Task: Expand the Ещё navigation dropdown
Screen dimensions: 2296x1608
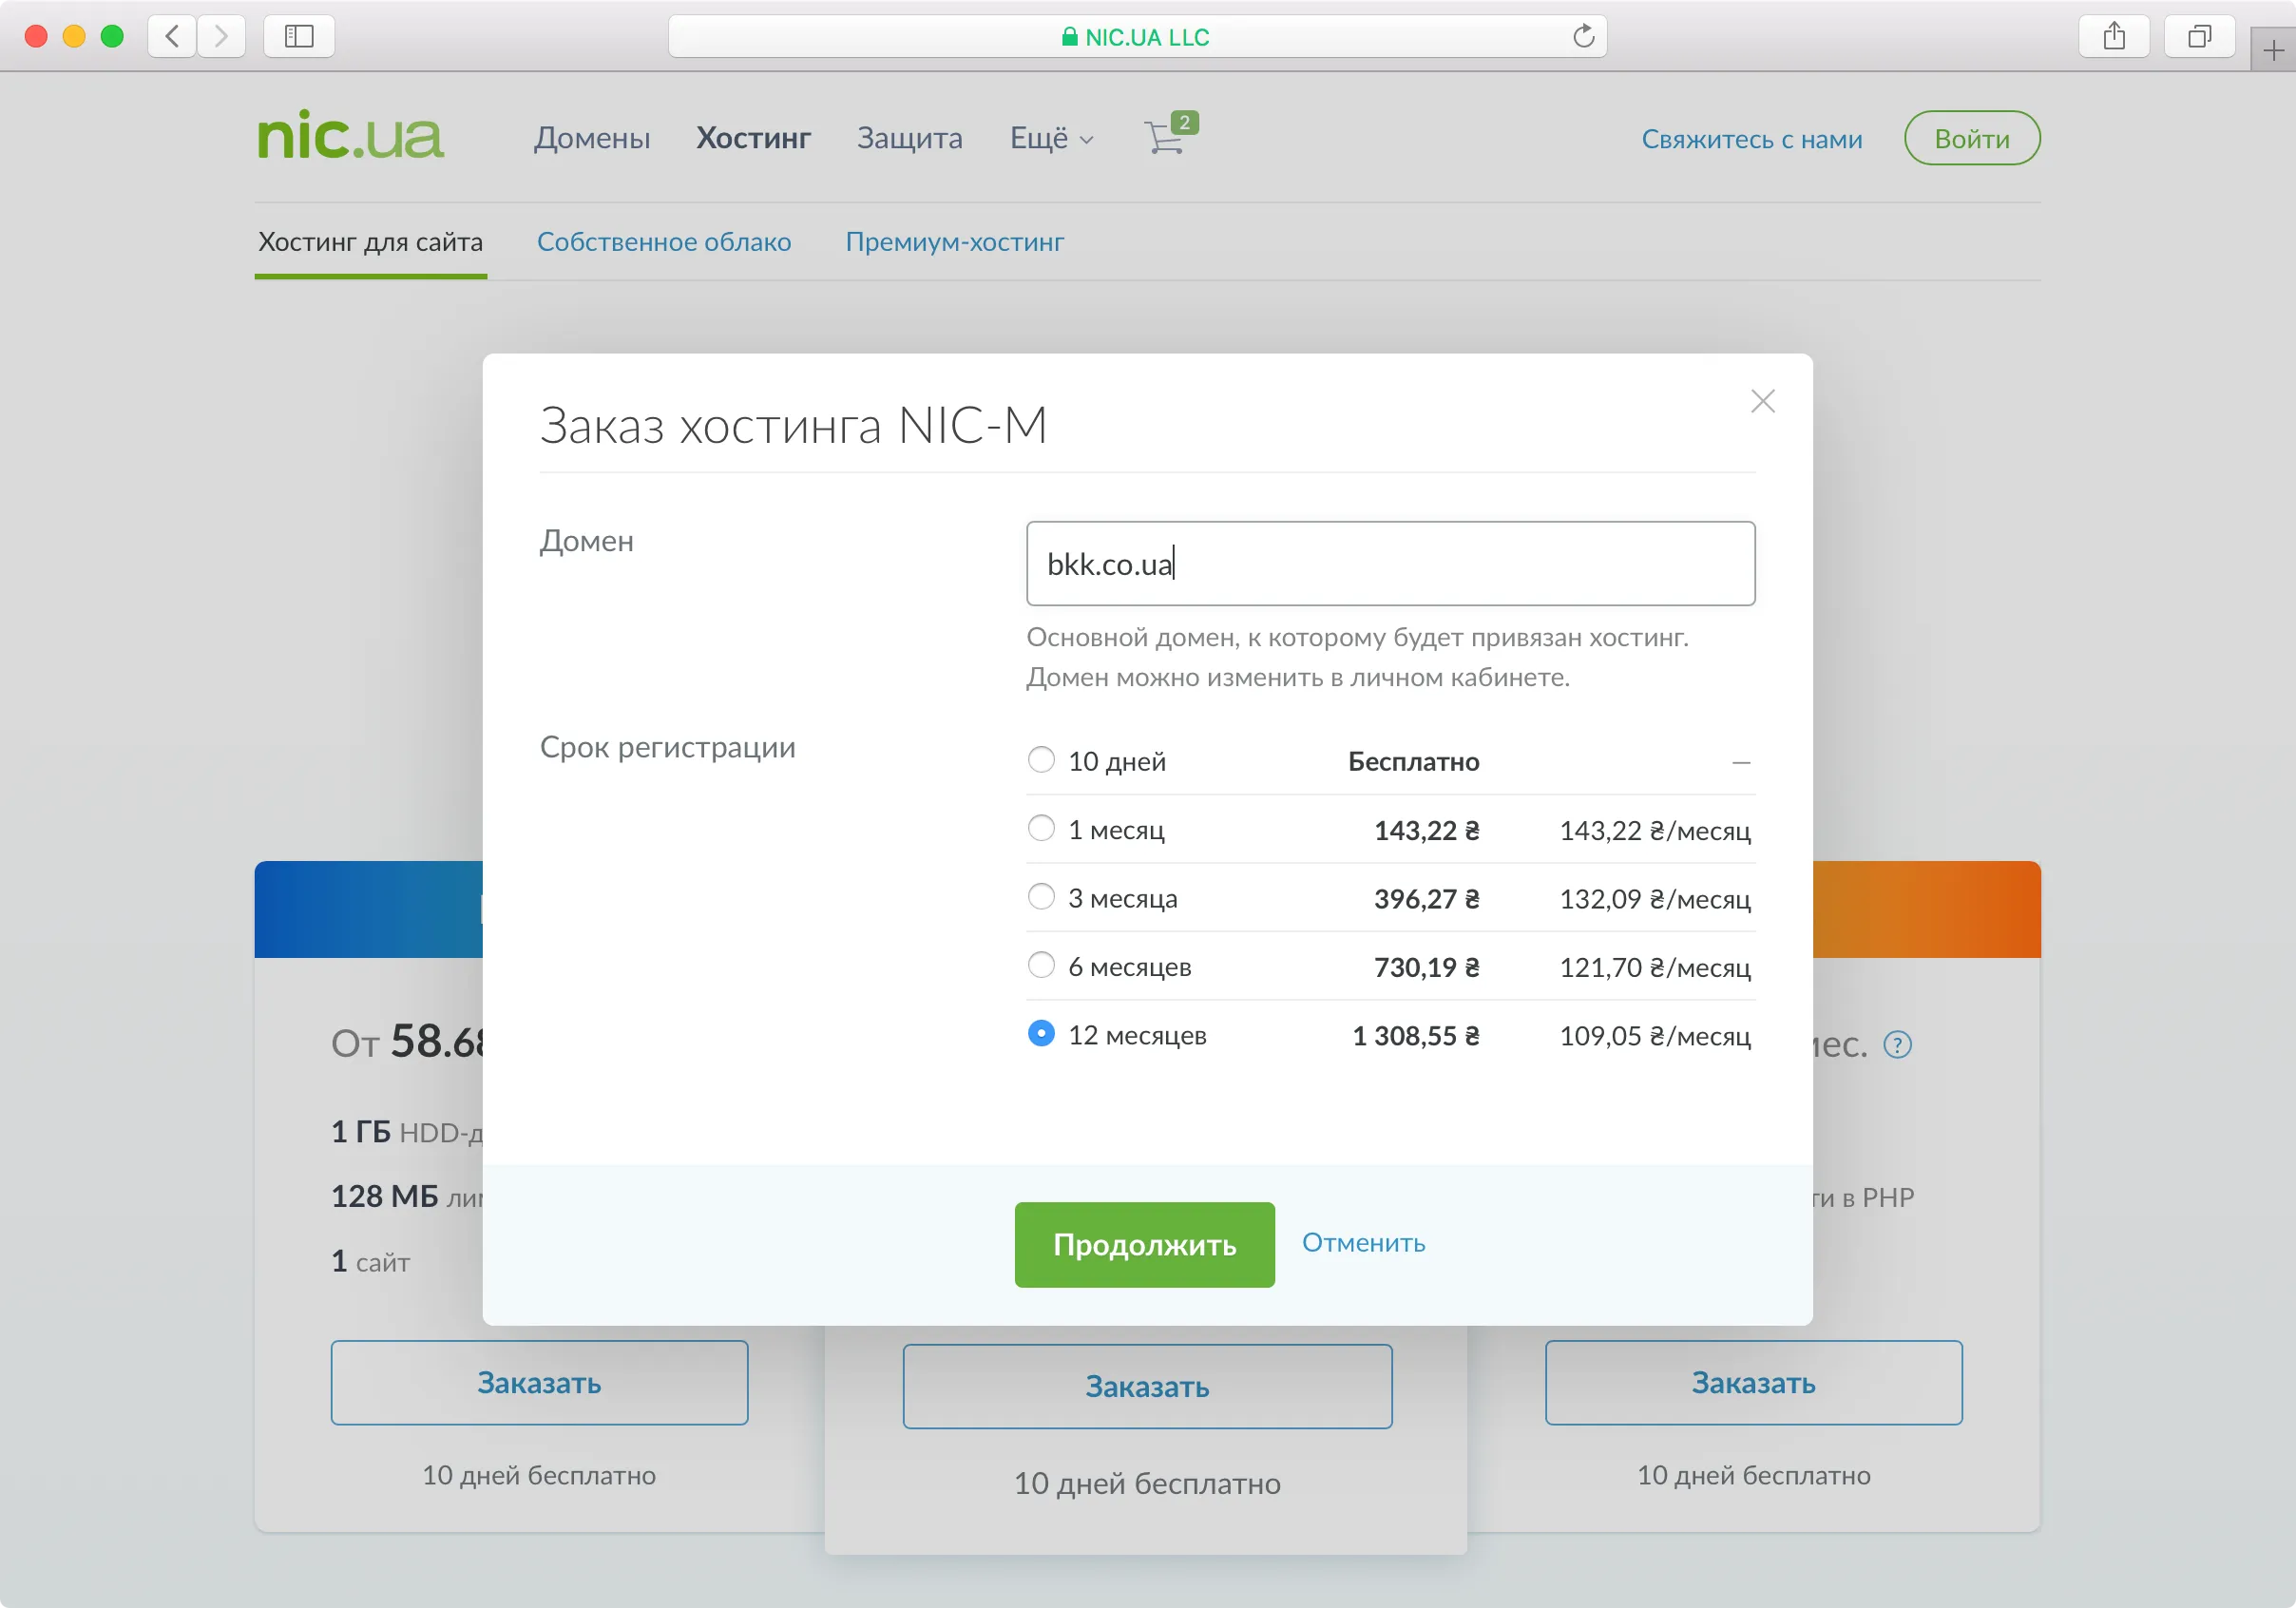Action: click(1050, 139)
